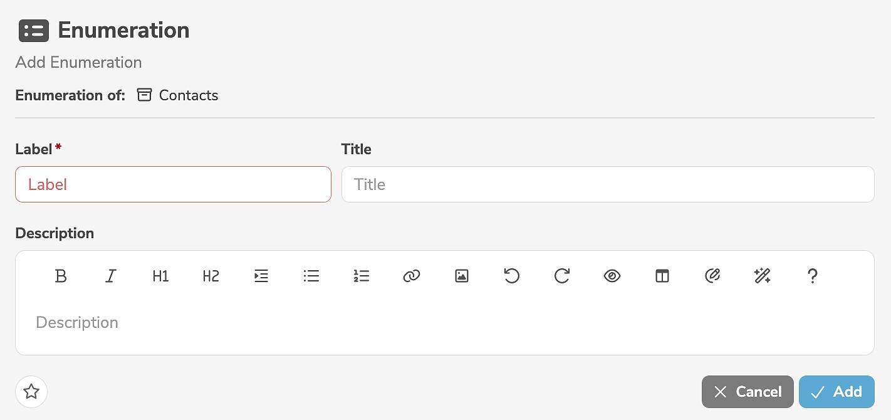The height and width of the screenshot is (420, 891).
Task: Apply italic formatting in the description editor
Action: pos(111,276)
